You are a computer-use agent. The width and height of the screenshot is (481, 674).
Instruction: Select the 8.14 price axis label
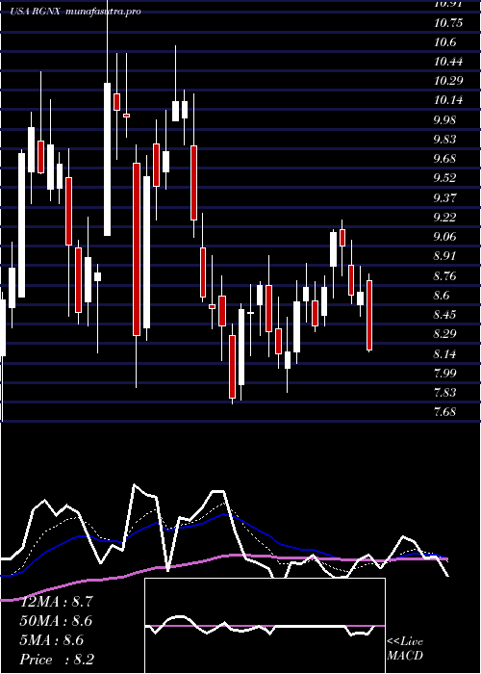pyautogui.click(x=444, y=354)
